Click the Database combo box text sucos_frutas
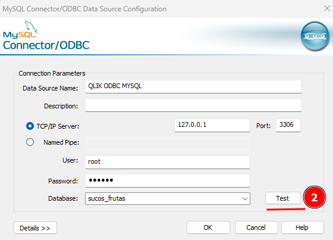The height and width of the screenshot is (240, 333). tap(106, 198)
